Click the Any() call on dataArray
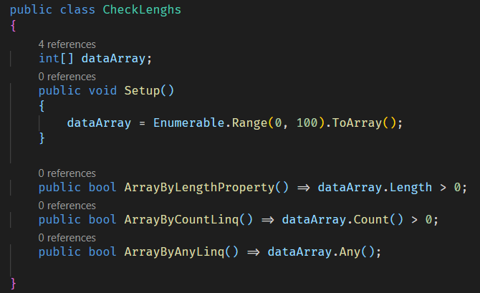The height and width of the screenshot is (293, 480). (x=350, y=251)
